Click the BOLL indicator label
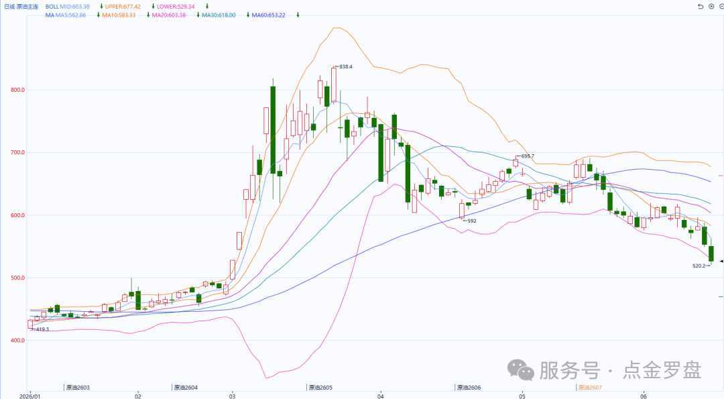 click(x=52, y=7)
